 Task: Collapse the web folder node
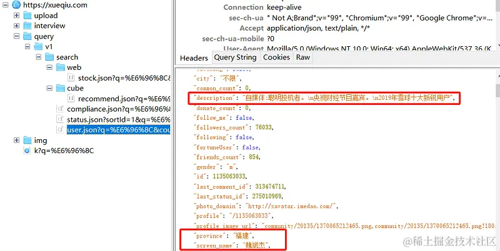click(49, 67)
